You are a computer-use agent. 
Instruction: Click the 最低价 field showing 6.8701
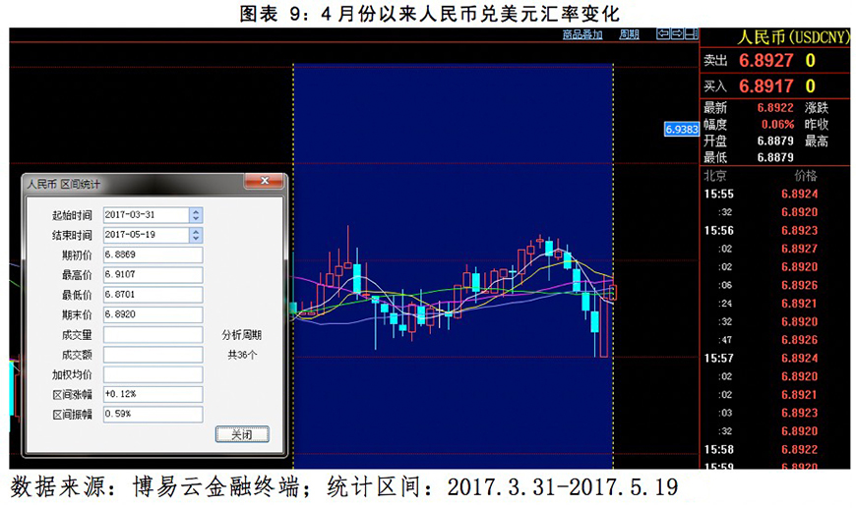pos(152,295)
